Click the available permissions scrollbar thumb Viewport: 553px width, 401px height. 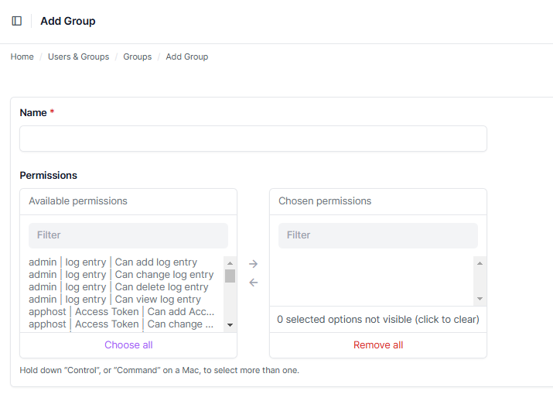[x=230, y=276]
